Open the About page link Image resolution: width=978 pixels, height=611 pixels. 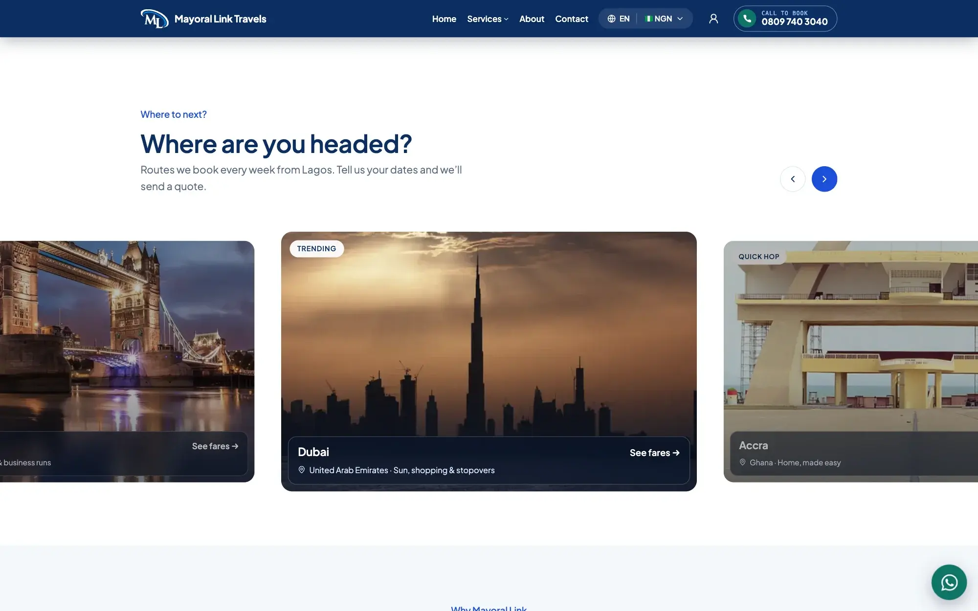click(532, 19)
